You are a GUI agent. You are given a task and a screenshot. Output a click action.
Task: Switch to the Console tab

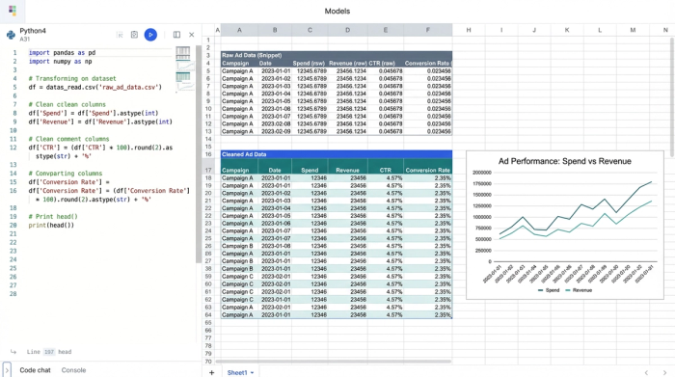tap(73, 370)
